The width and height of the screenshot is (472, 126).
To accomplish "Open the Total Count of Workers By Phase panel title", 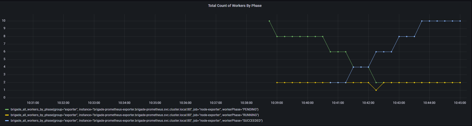I will click(235, 6).
